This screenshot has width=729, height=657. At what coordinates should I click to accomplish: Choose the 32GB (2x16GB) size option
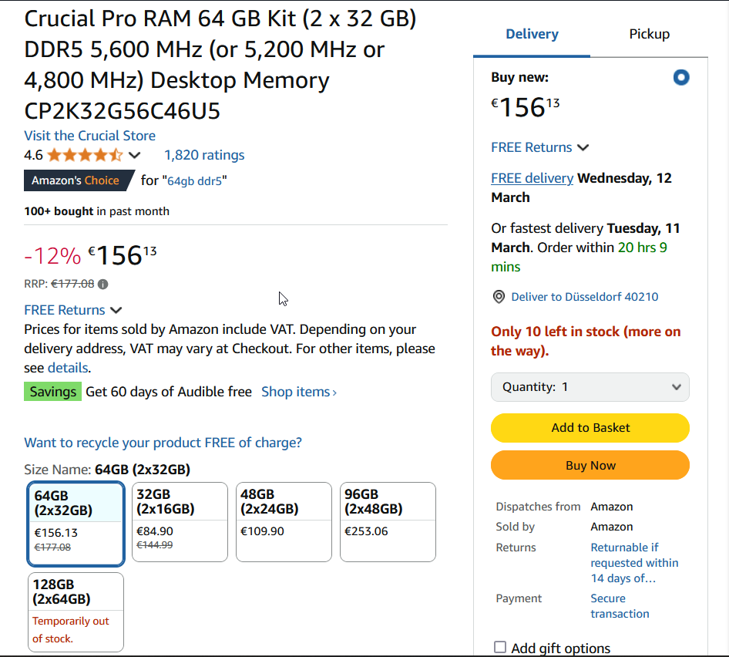[180, 522]
